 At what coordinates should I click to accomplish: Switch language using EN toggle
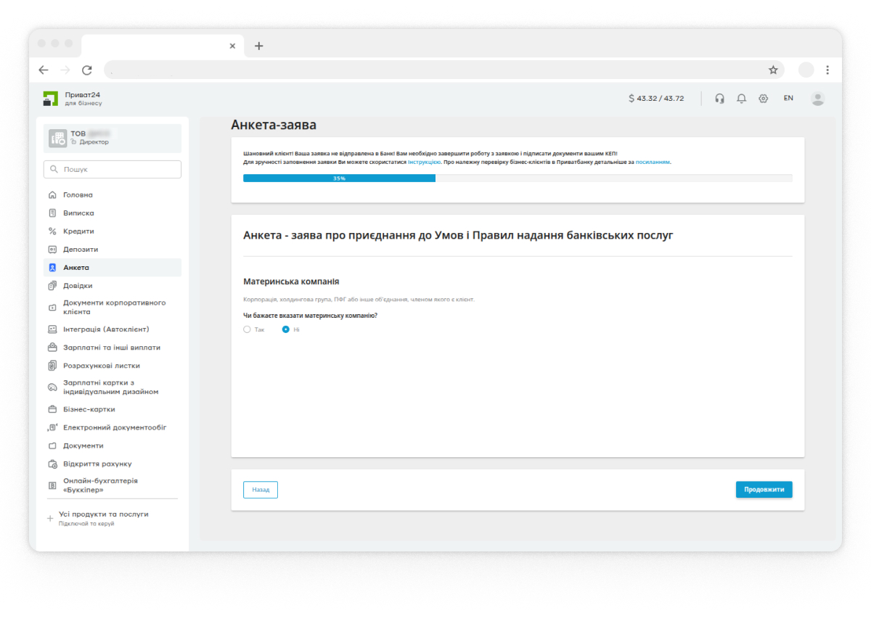pos(788,99)
